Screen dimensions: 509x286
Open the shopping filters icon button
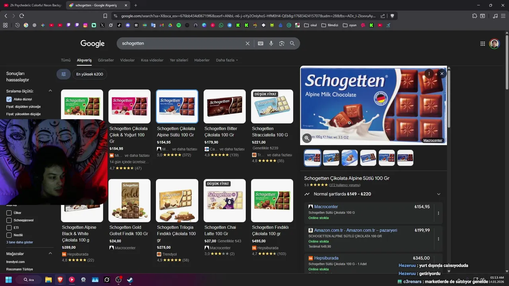(x=64, y=74)
